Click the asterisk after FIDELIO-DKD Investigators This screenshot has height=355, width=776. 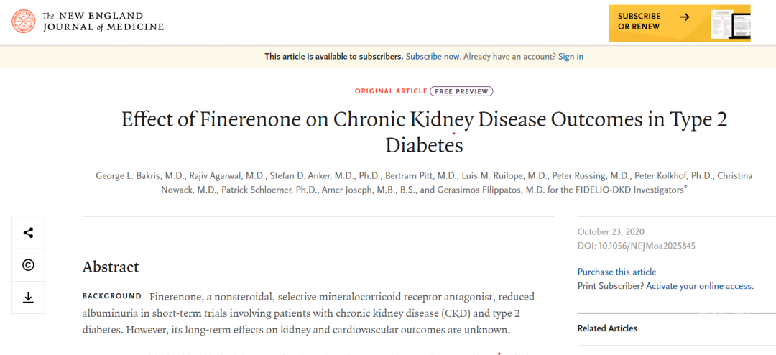pyautogui.click(x=685, y=188)
